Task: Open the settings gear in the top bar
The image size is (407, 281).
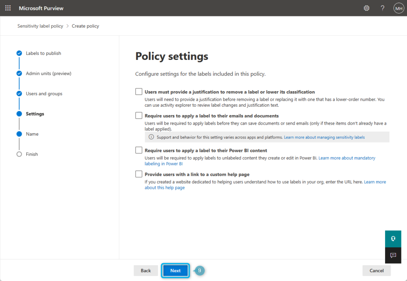Action: pyautogui.click(x=366, y=8)
